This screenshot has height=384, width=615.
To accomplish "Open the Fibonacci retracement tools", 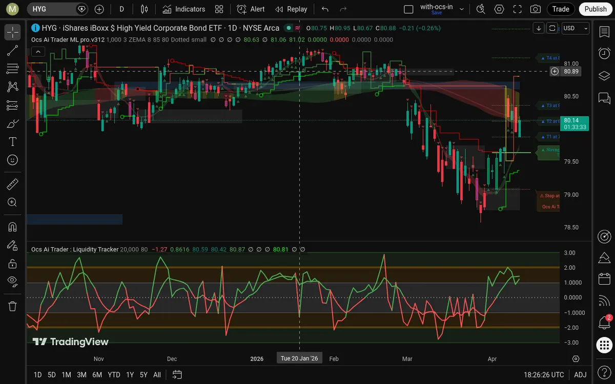I will tap(13, 69).
